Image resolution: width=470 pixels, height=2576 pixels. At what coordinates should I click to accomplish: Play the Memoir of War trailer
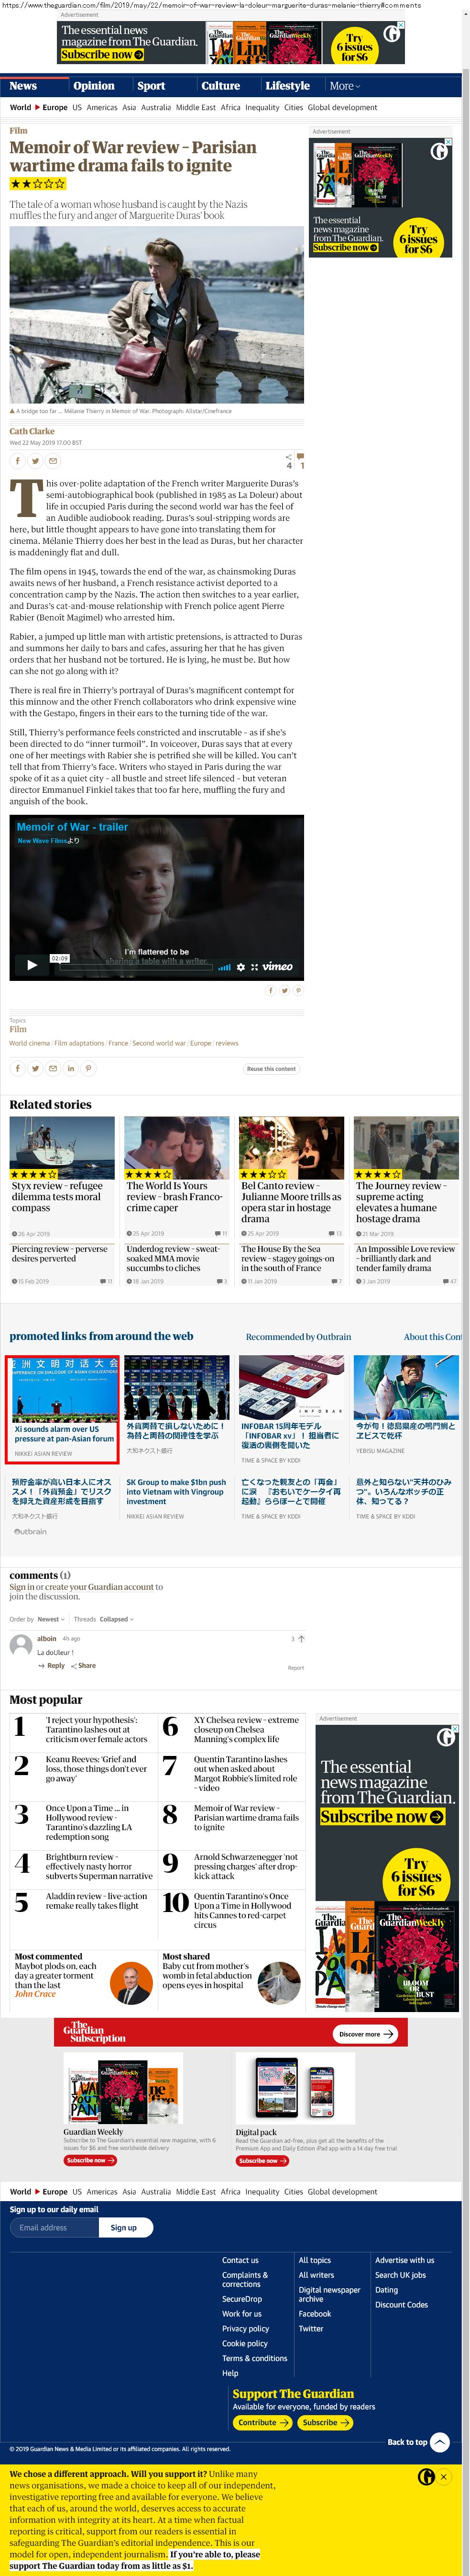(x=31, y=965)
